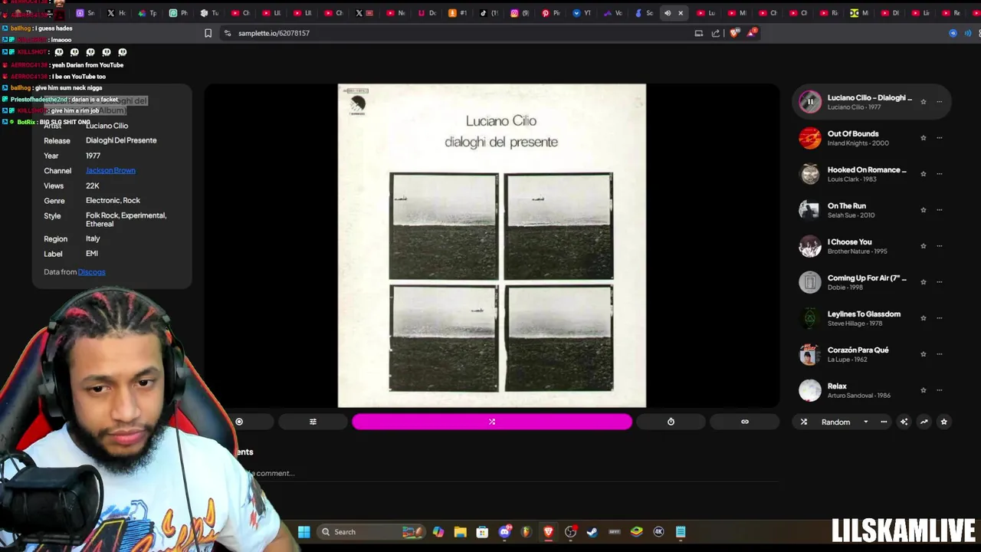
Task: Star Leylines To Glassdom track
Action: coord(924,318)
